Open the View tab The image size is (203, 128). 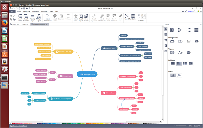51,11
